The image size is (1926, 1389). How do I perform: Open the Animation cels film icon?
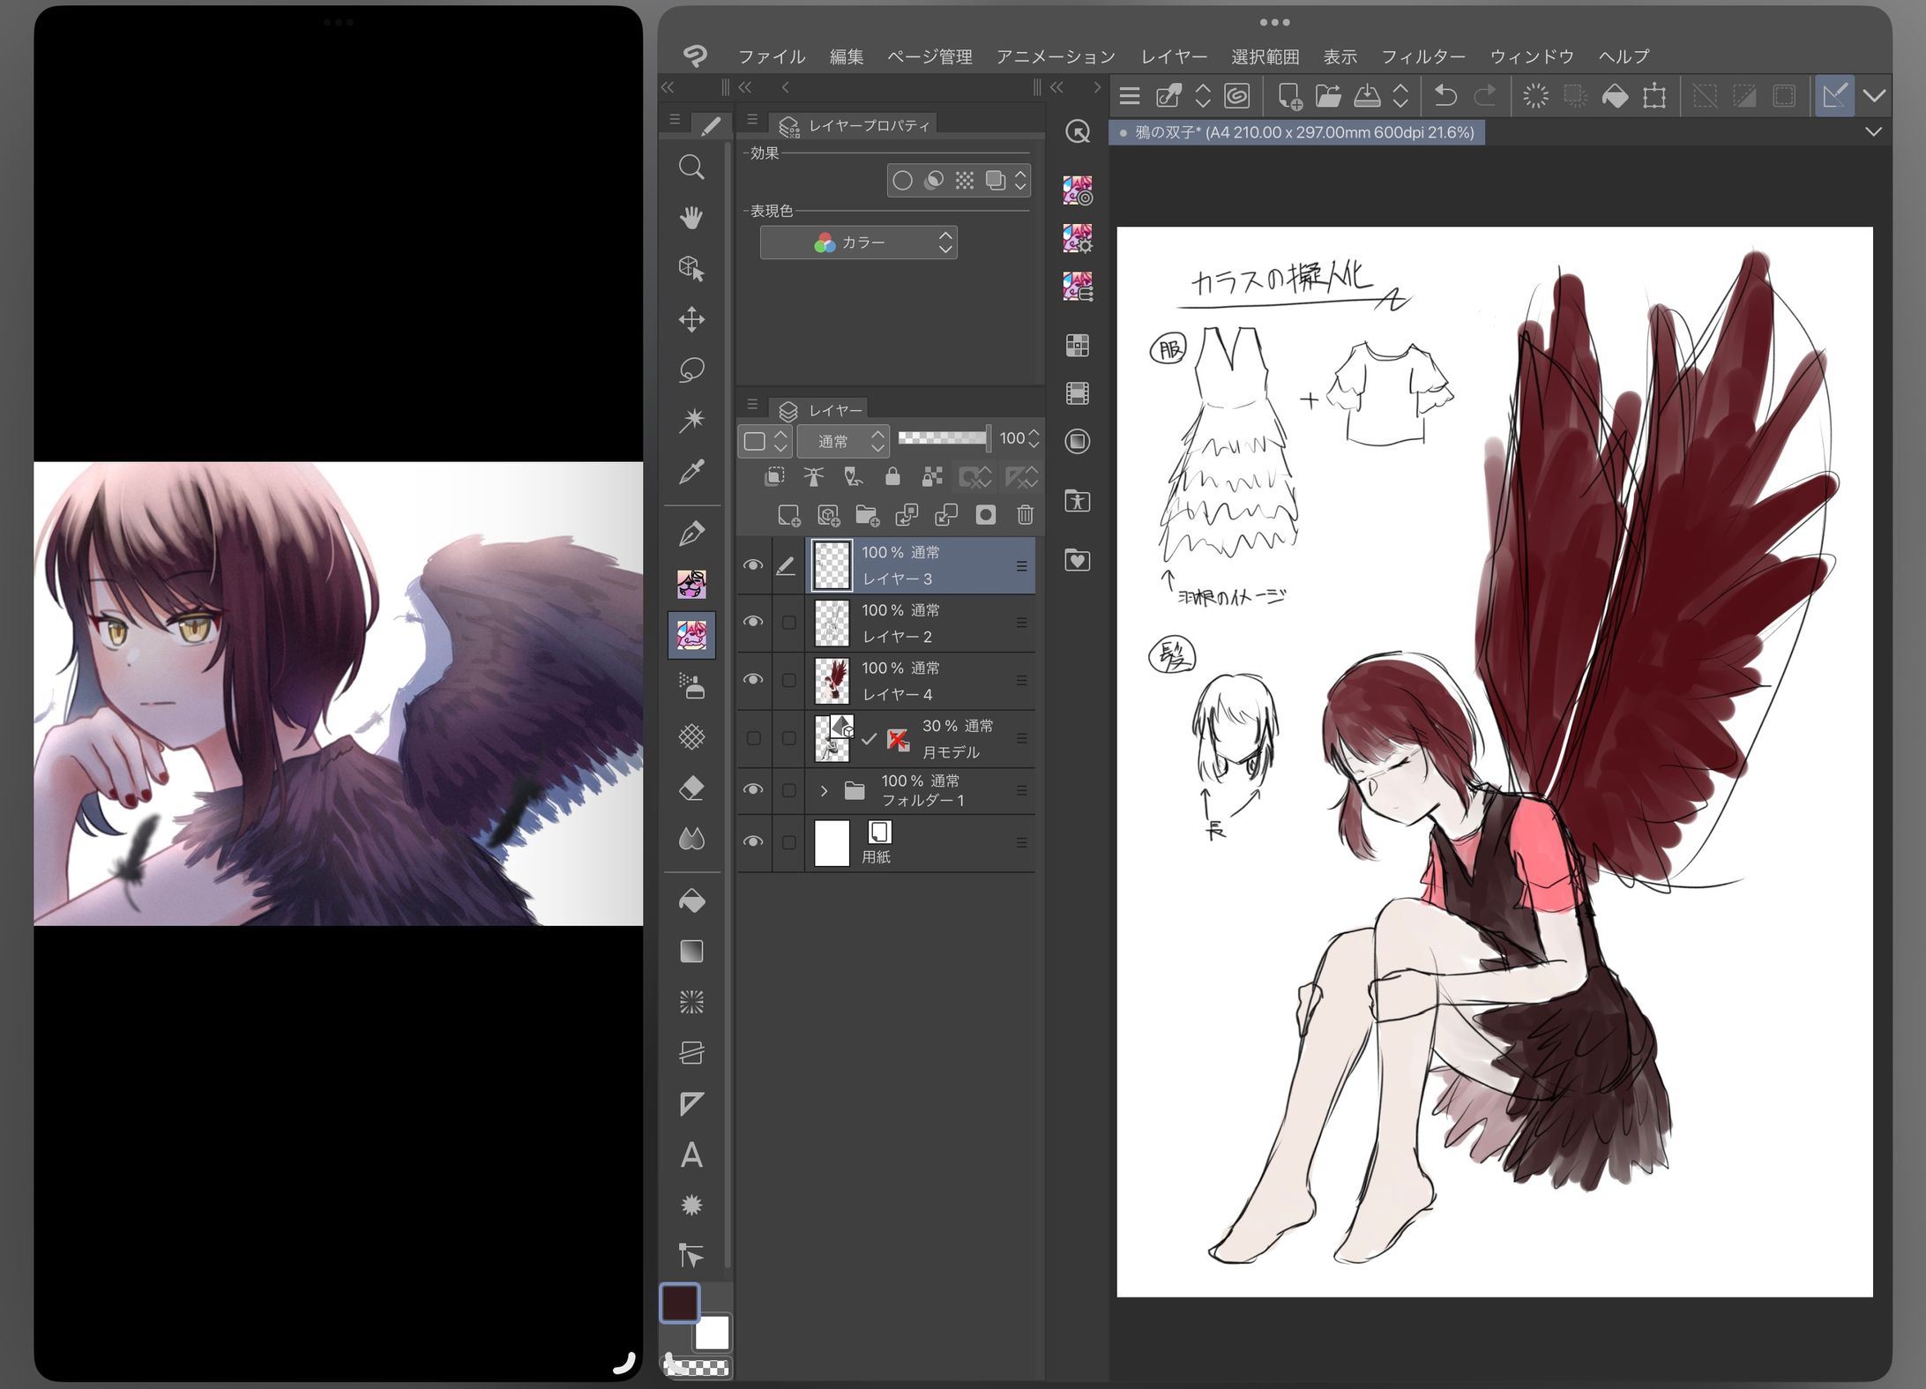point(1078,392)
